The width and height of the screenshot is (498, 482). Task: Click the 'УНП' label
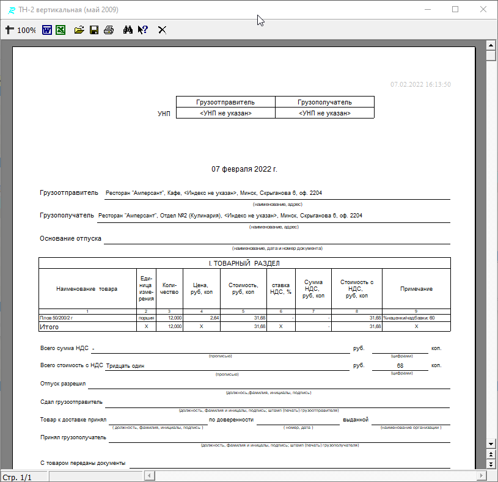tap(164, 114)
